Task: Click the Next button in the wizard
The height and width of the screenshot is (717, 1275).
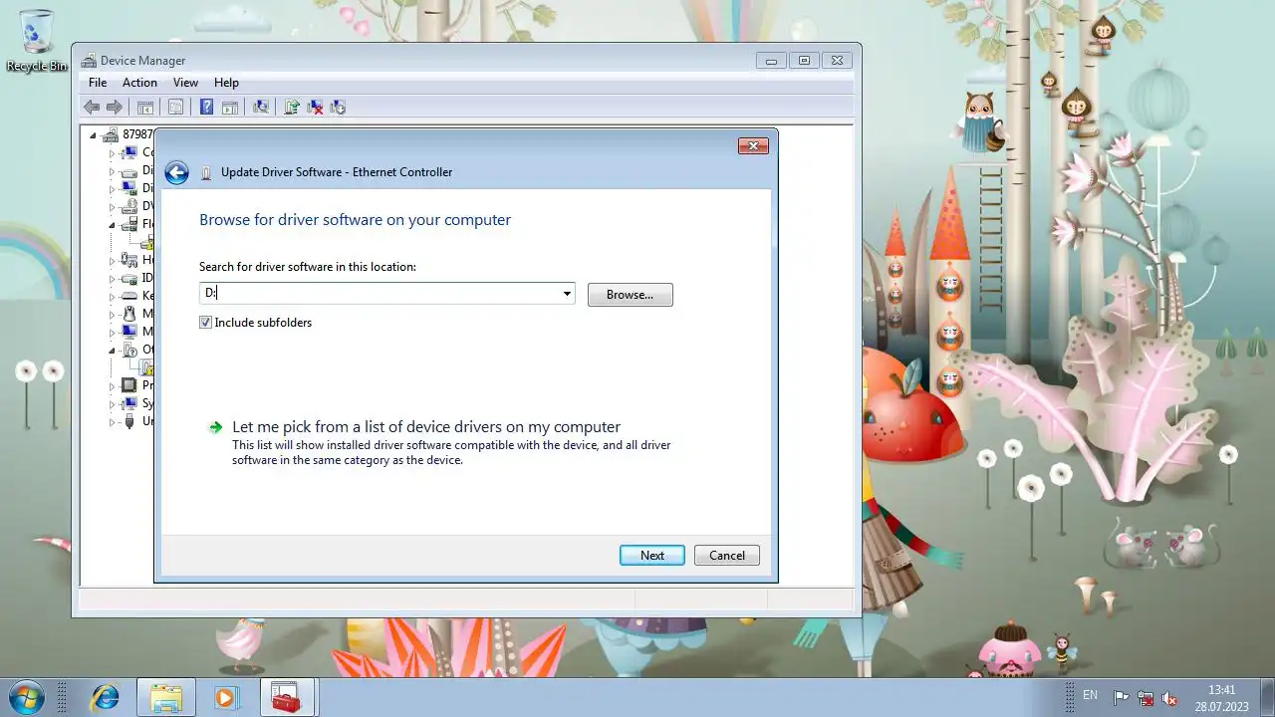Action: tap(652, 556)
